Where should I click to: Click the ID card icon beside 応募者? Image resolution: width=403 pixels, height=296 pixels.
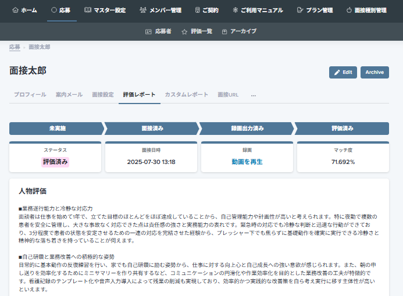(148, 31)
